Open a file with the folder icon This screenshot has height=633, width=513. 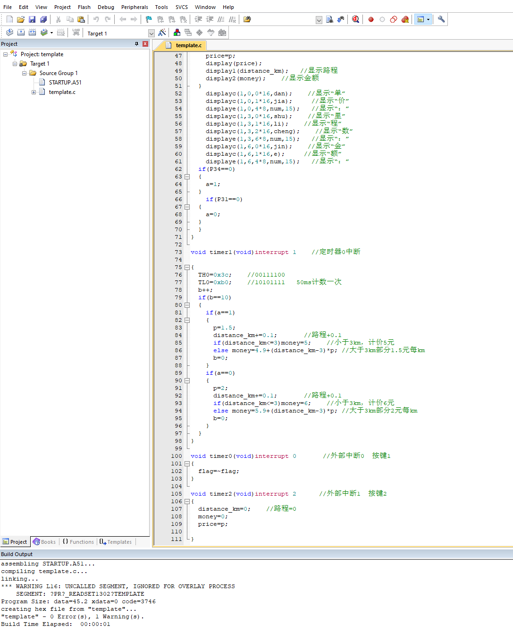[x=21, y=19]
